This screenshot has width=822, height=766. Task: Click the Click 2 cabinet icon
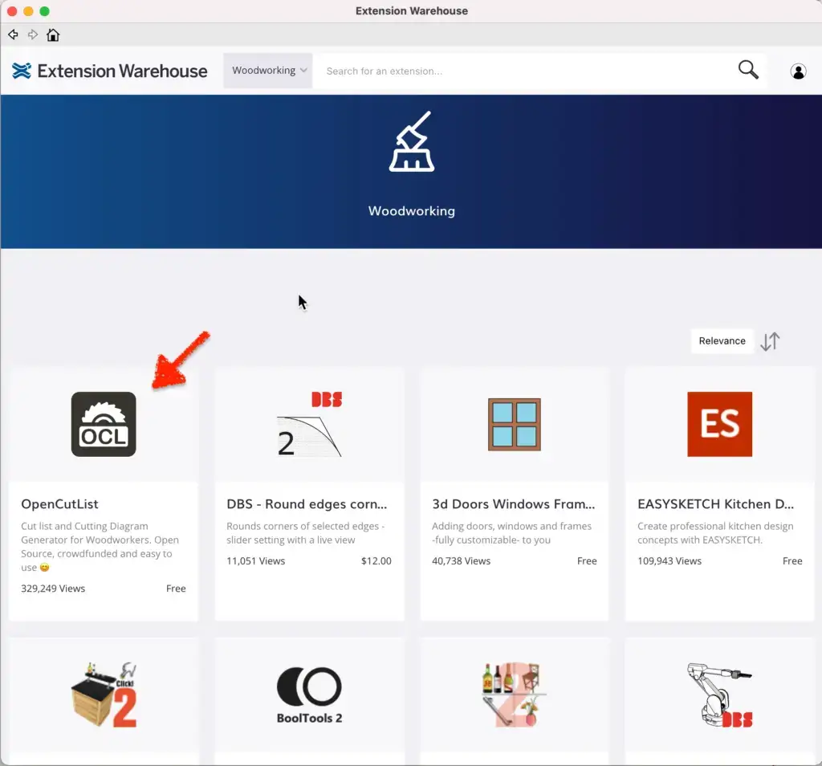point(104,695)
